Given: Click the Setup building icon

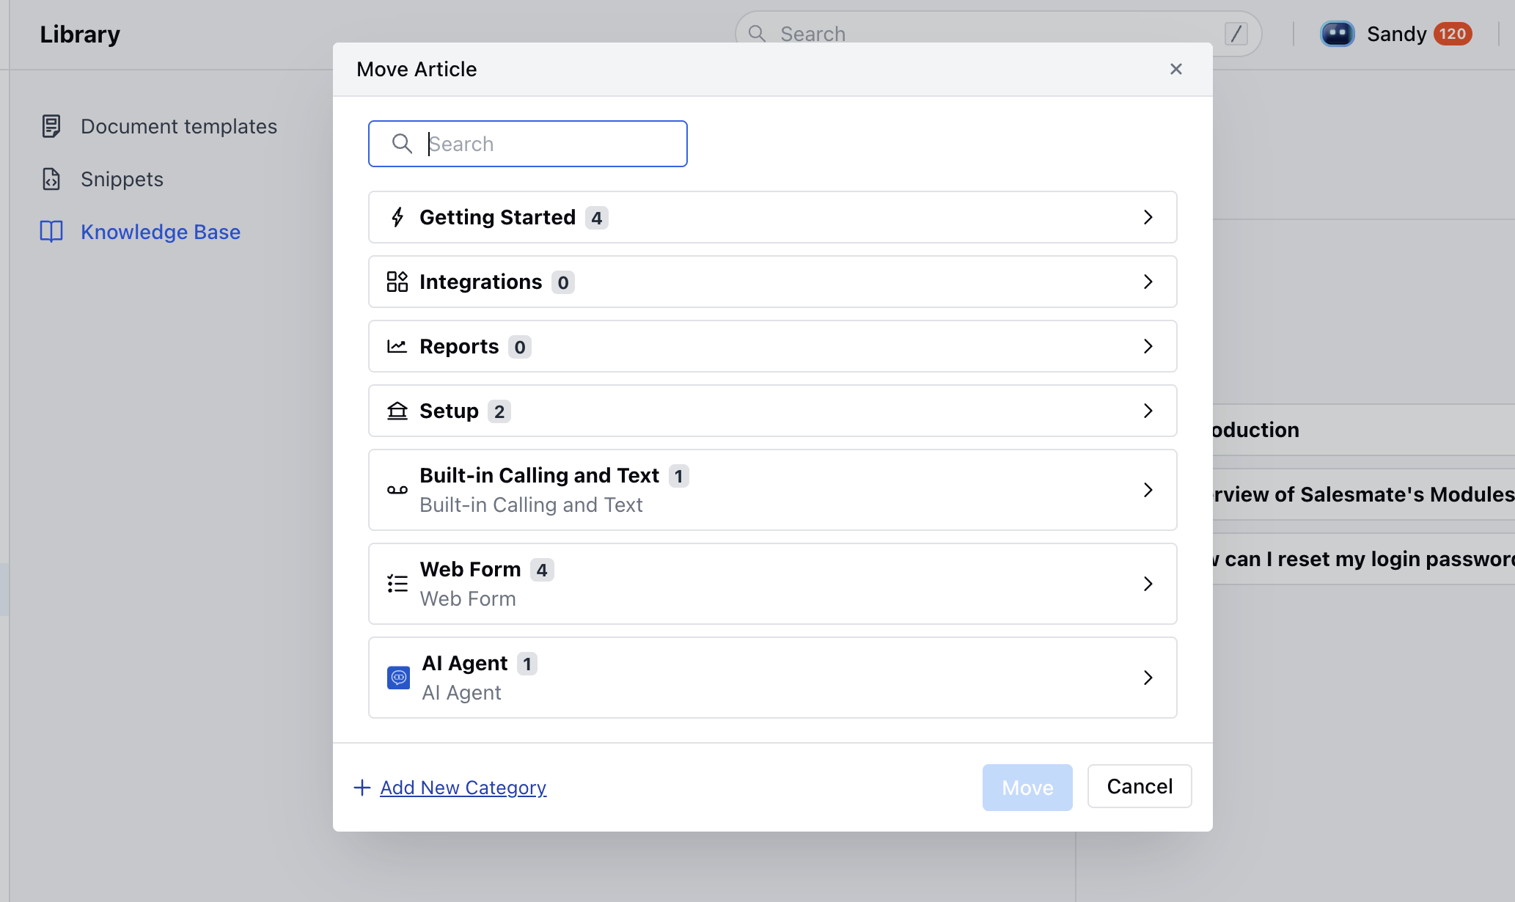Looking at the screenshot, I should pos(397,411).
